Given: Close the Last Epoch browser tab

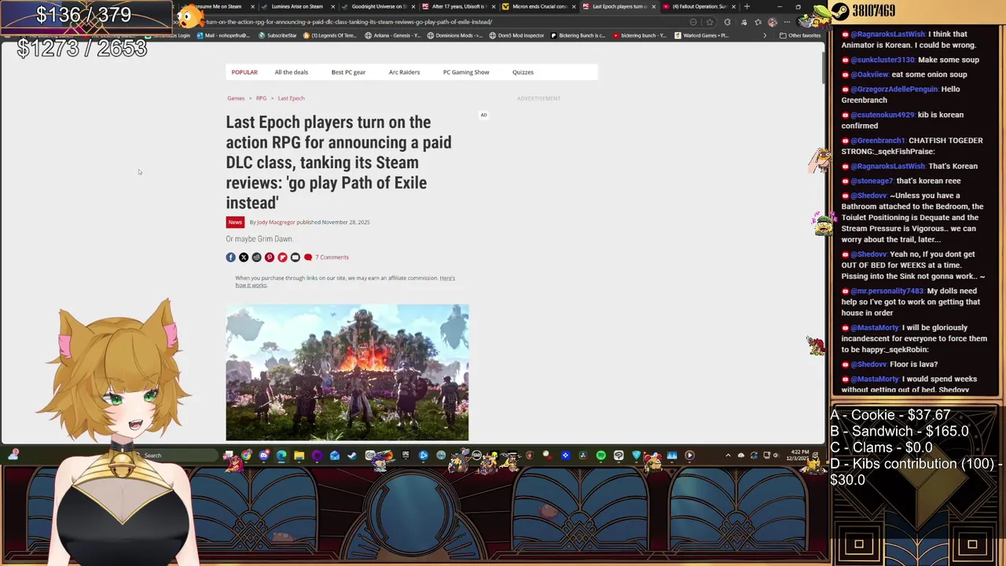Looking at the screenshot, I should [x=653, y=6].
